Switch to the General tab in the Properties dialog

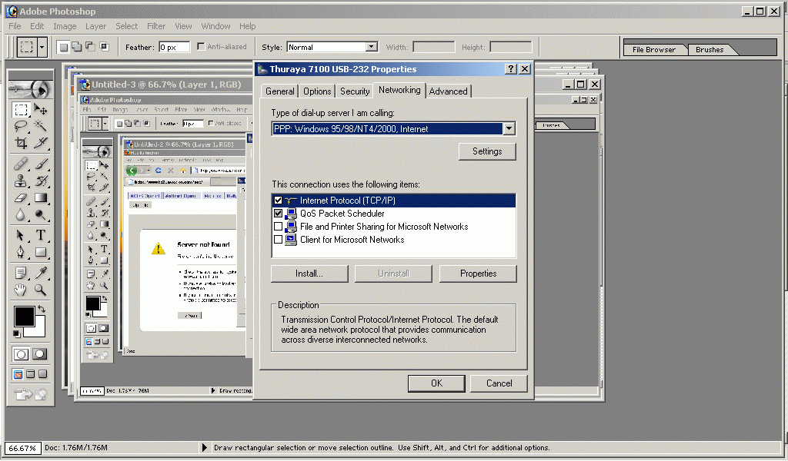(280, 91)
